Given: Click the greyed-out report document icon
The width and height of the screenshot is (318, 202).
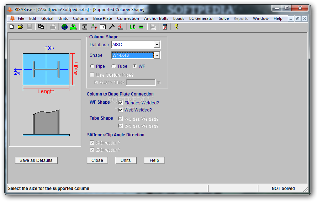Looking at the screenshot, I should pos(153,27).
